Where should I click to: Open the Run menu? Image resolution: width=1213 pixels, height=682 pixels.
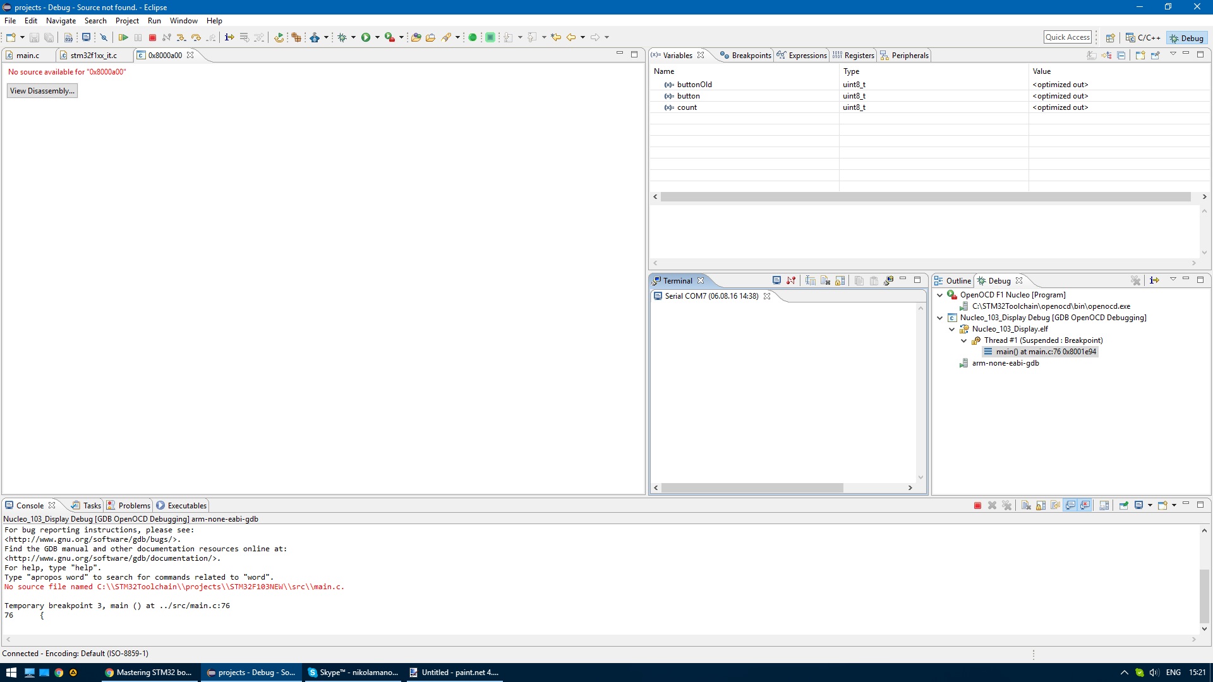click(154, 21)
